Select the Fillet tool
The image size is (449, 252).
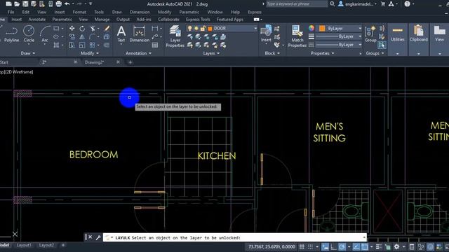93,37
